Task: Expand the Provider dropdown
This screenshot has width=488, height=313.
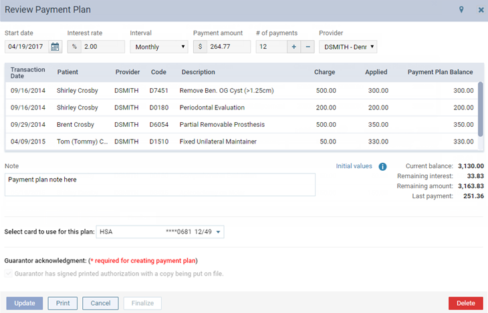Action: (x=348, y=47)
